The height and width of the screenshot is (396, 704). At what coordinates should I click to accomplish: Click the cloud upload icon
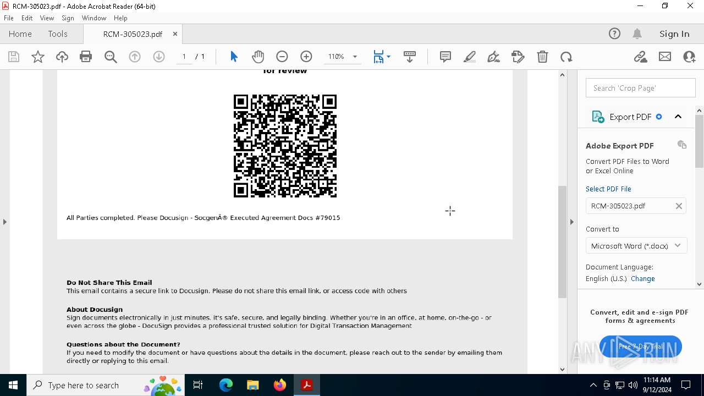pos(62,57)
